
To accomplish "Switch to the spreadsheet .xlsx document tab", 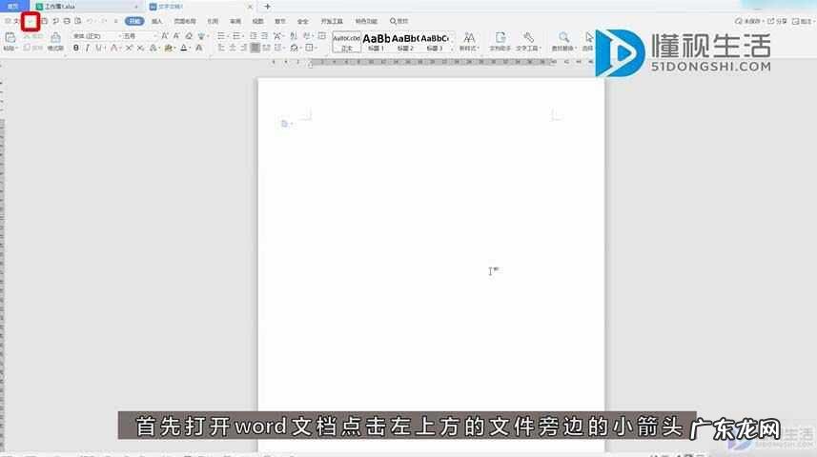I will pos(87,7).
